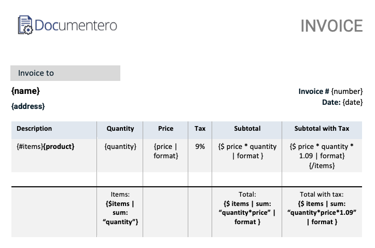This screenshot has width=375, height=248.
Task: Click the Subtotal column header
Action: point(247,129)
